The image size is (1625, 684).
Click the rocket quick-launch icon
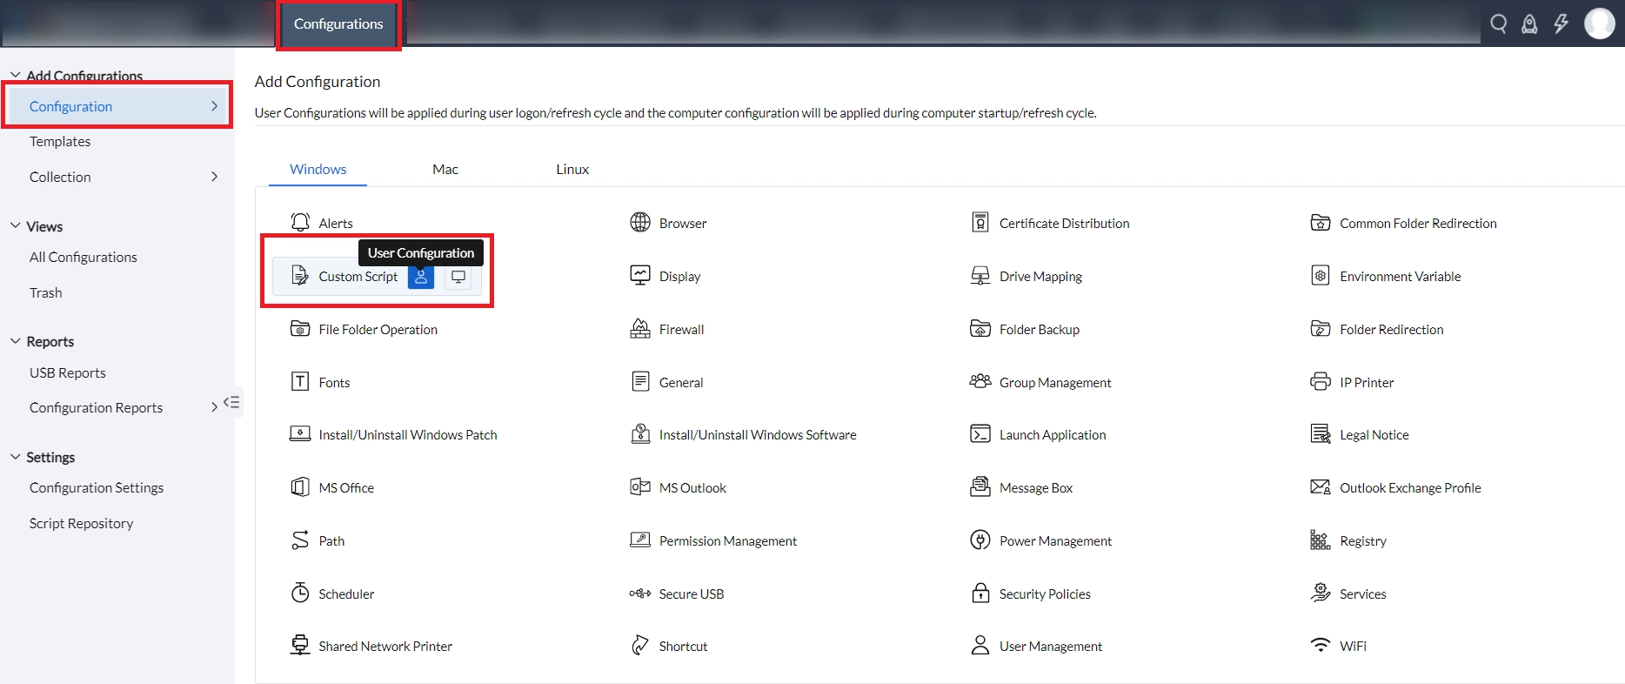[x=1529, y=23]
